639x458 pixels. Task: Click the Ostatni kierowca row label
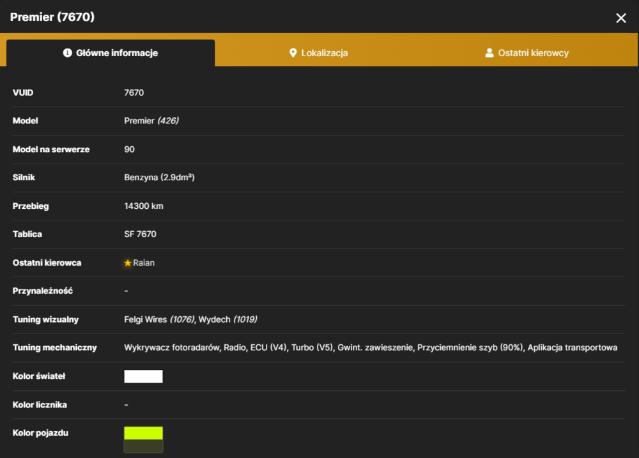pyautogui.click(x=47, y=263)
